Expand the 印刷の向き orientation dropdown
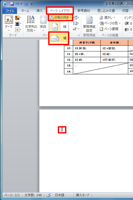 60,18
